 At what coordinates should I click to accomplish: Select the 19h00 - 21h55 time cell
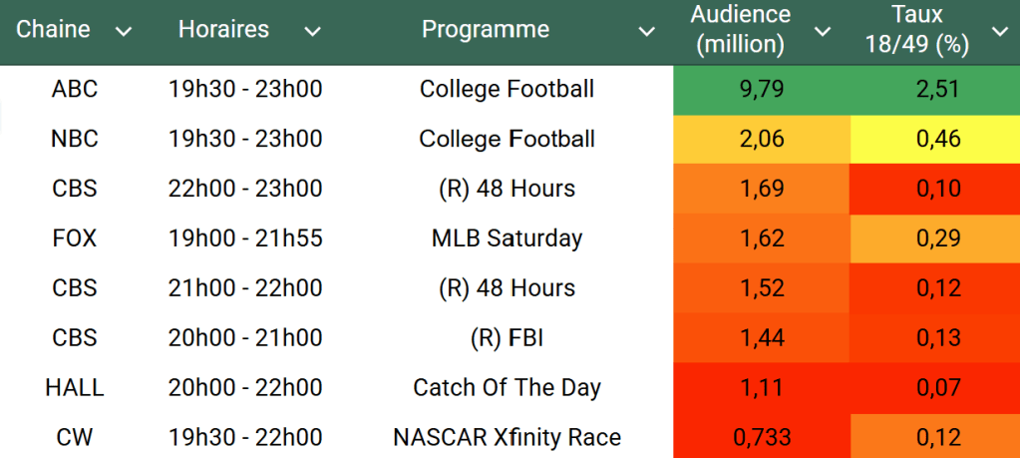[245, 238]
